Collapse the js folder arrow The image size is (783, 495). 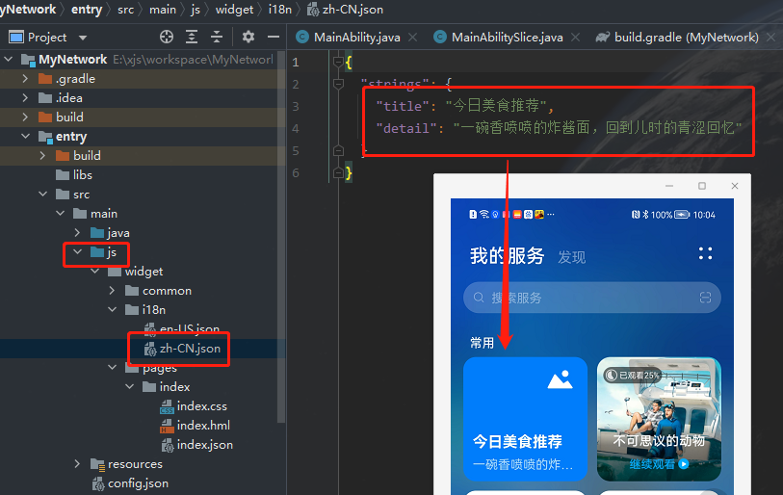pos(77,251)
